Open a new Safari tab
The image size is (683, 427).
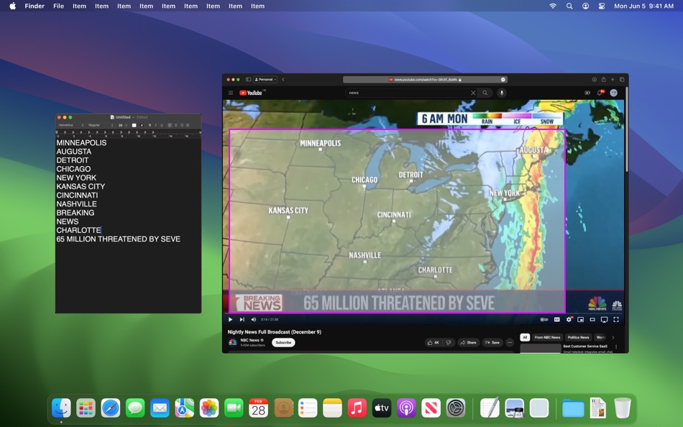613,79
